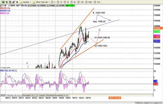This screenshot has width=163, height=104.
Task: Click the ES #F E-MINI S&P 500 symbol title
Action: (x=14, y=5)
